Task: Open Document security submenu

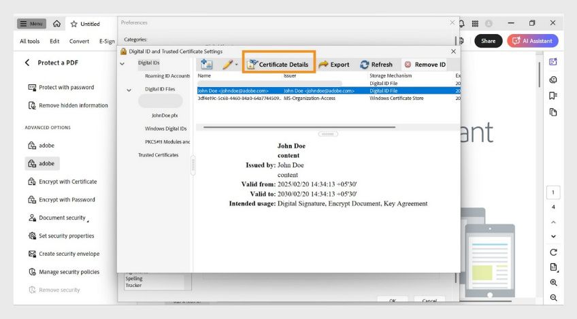Action: [x=58, y=218]
